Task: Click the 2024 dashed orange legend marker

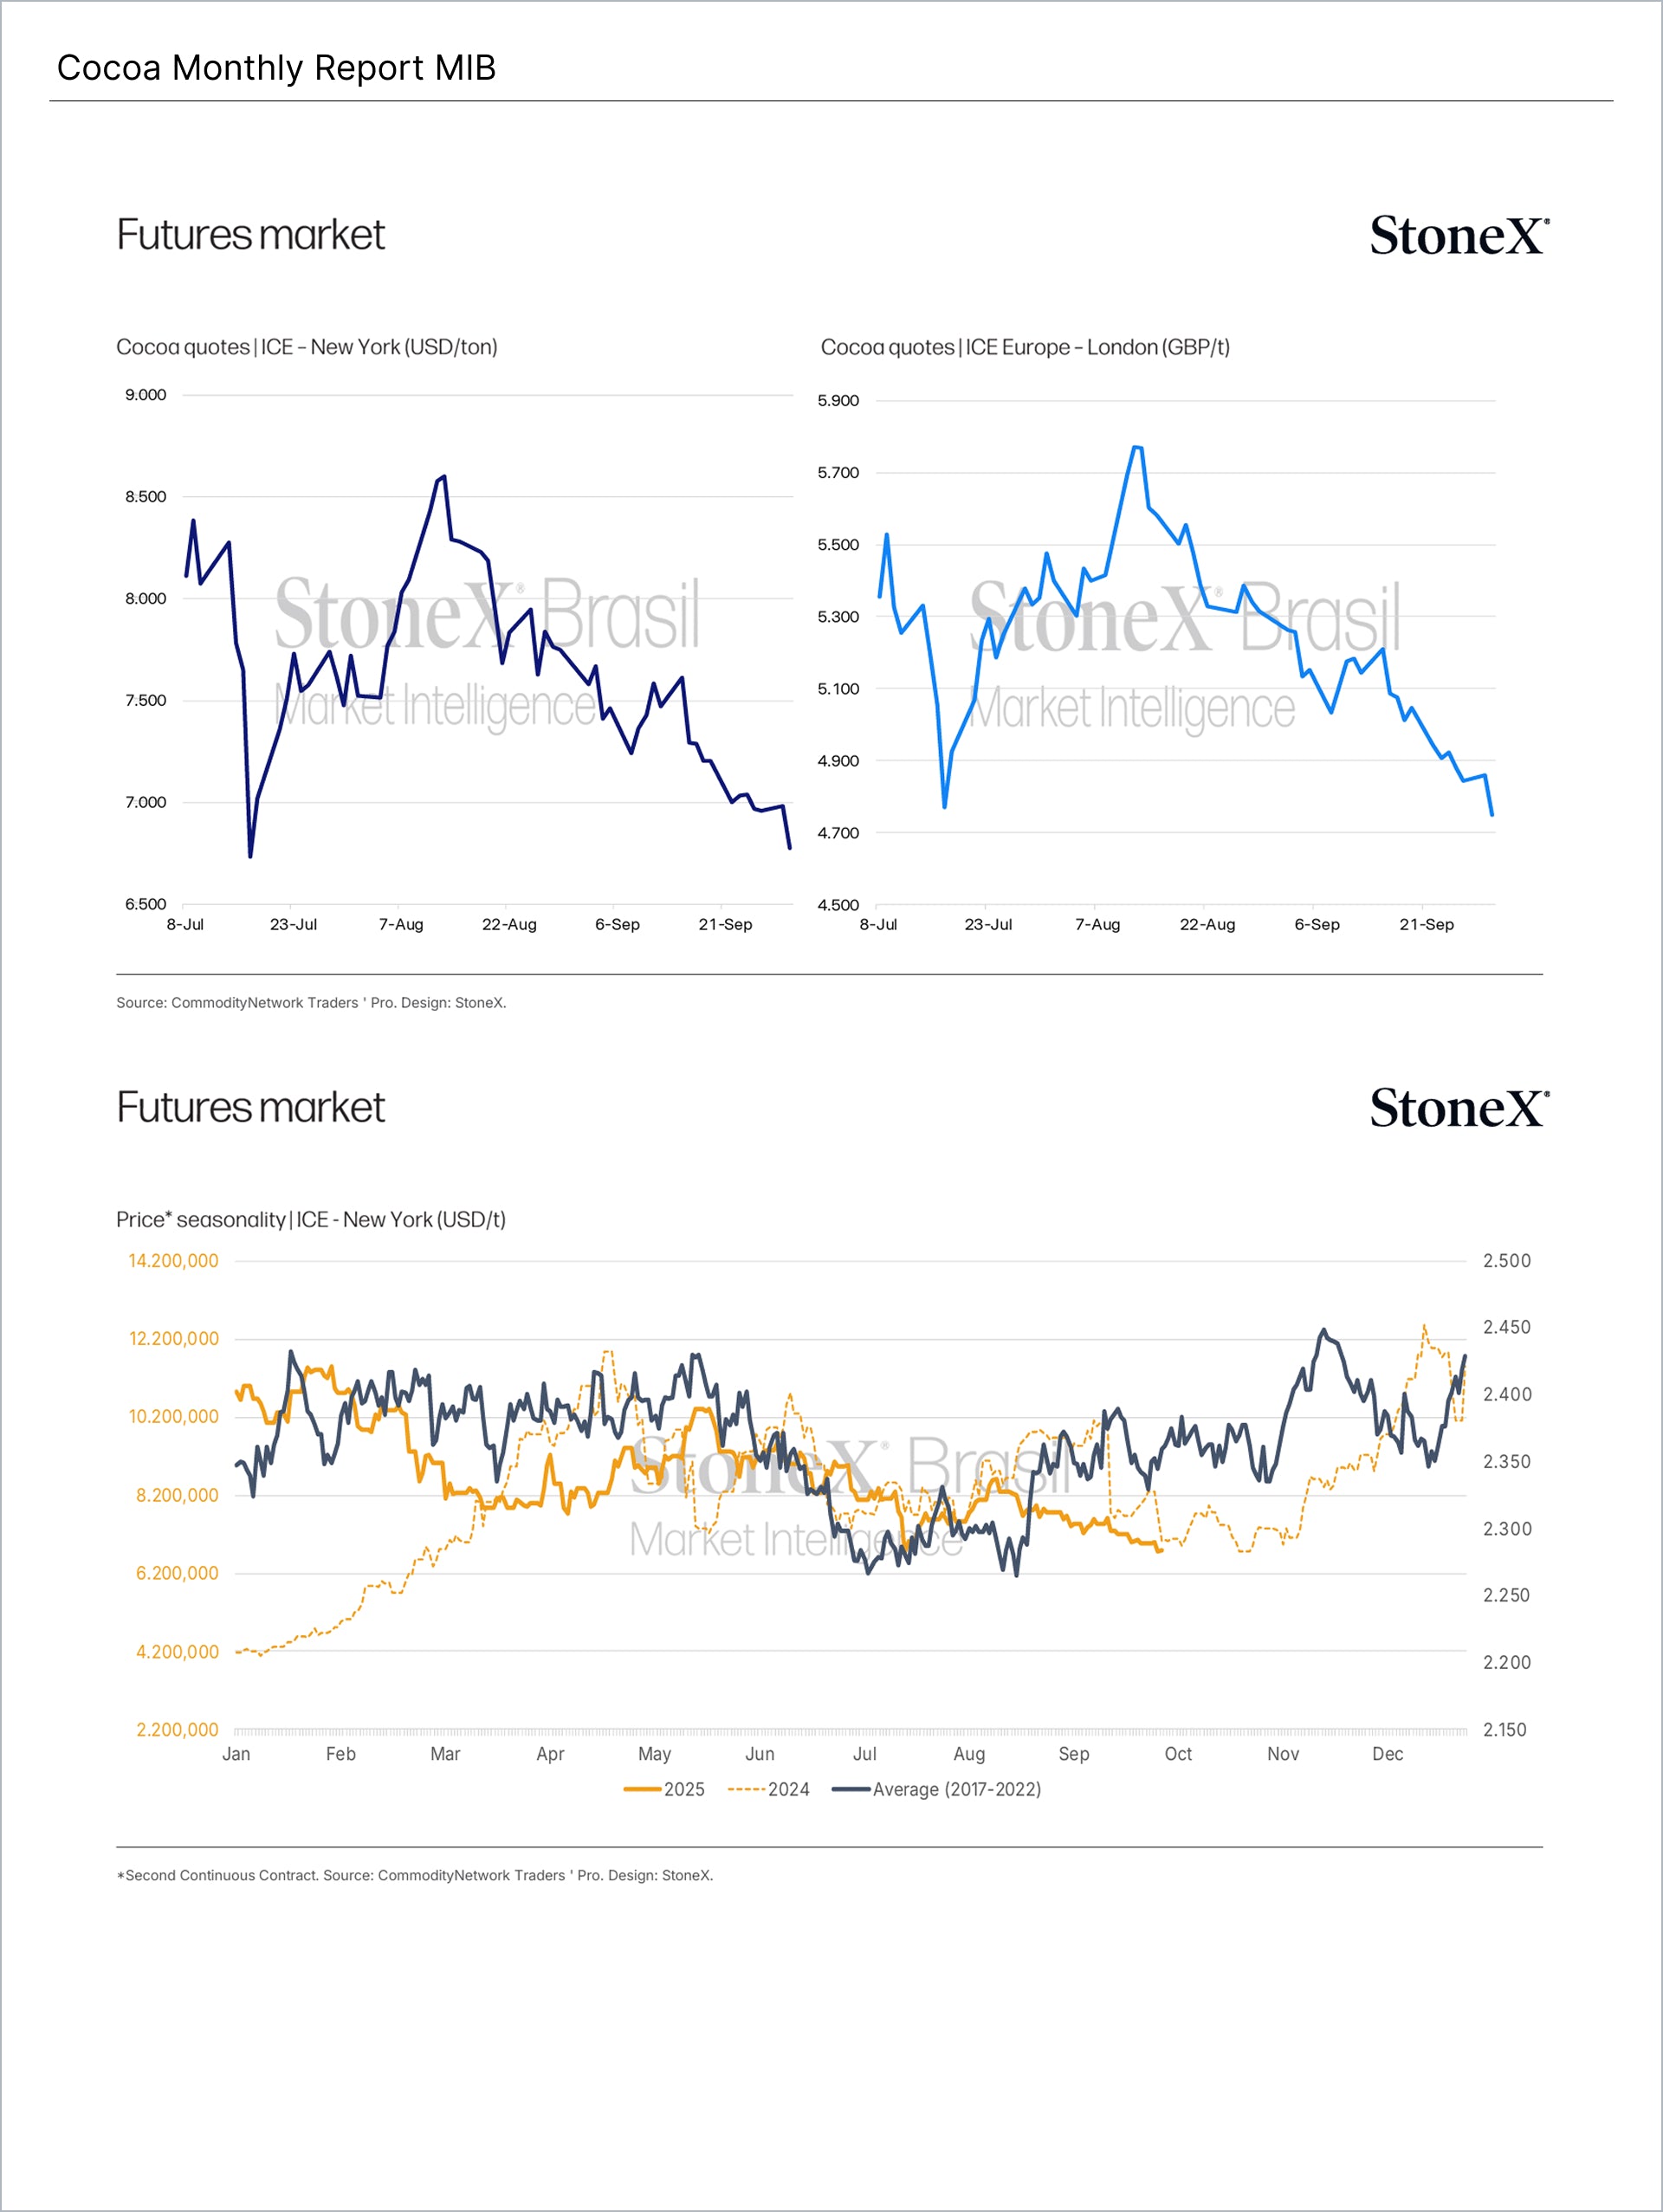Action: tap(746, 1789)
